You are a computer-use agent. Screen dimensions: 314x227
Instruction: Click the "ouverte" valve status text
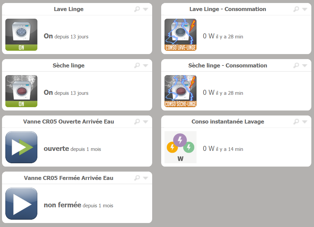pyautogui.click(x=56, y=149)
